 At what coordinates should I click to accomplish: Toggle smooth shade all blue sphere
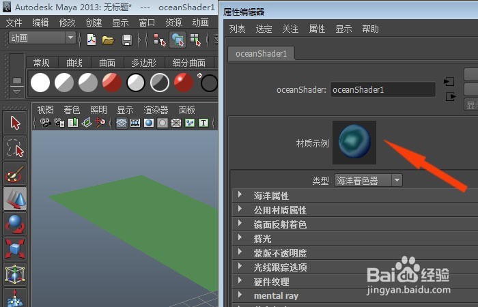pyautogui.click(x=149, y=123)
